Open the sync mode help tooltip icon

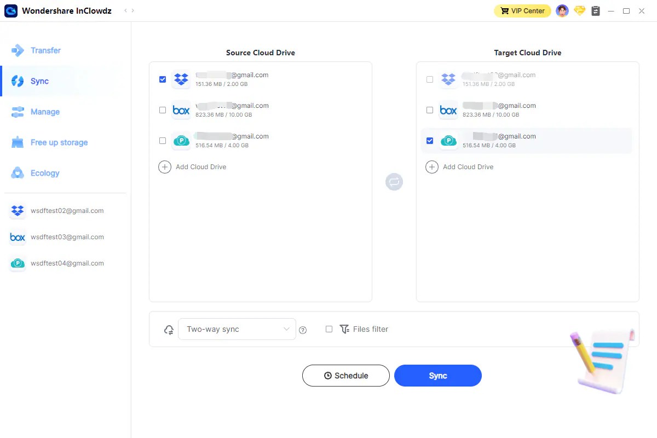(303, 330)
